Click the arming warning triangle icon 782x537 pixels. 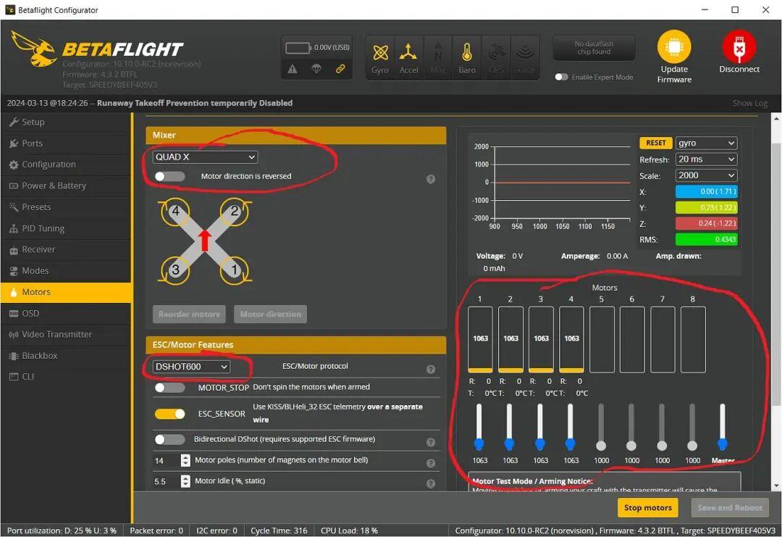click(293, 69)
